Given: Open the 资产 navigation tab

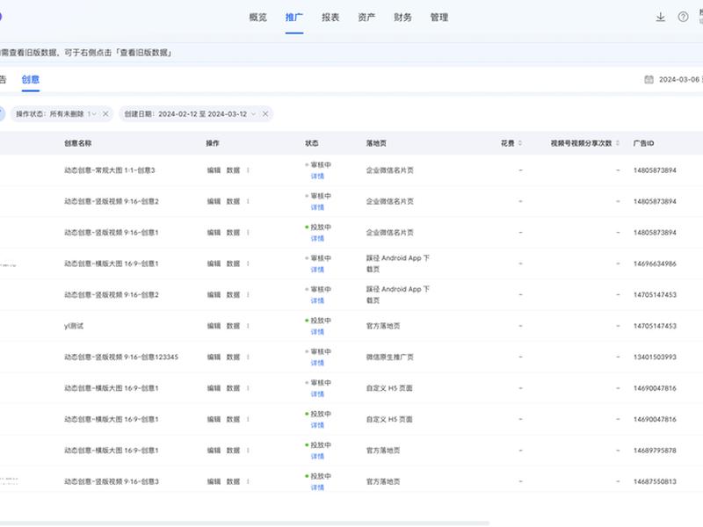Looking at the screenshot, I should (x=366, y=18).
